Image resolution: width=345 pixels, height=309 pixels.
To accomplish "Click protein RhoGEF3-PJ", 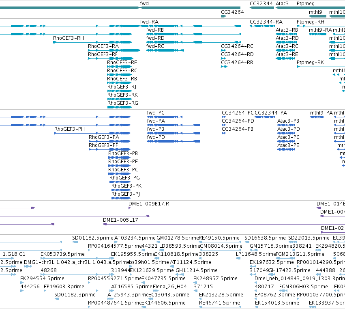I will (121, 199).
